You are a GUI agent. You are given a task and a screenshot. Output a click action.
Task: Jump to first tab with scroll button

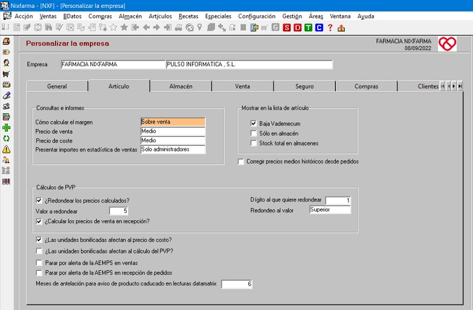(443, 86)
